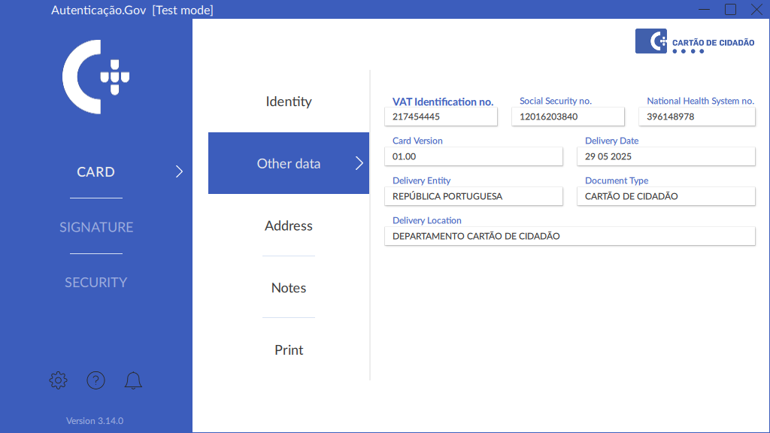
Task: Click the Delivery Date field
Action: (669, 156)
